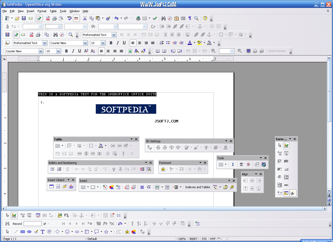Viewport: 333px width, 242px height.
Task: Open the Courier New font dropdown in the Preformatted Text toolbar row
Action: click(x=85, y=43)
